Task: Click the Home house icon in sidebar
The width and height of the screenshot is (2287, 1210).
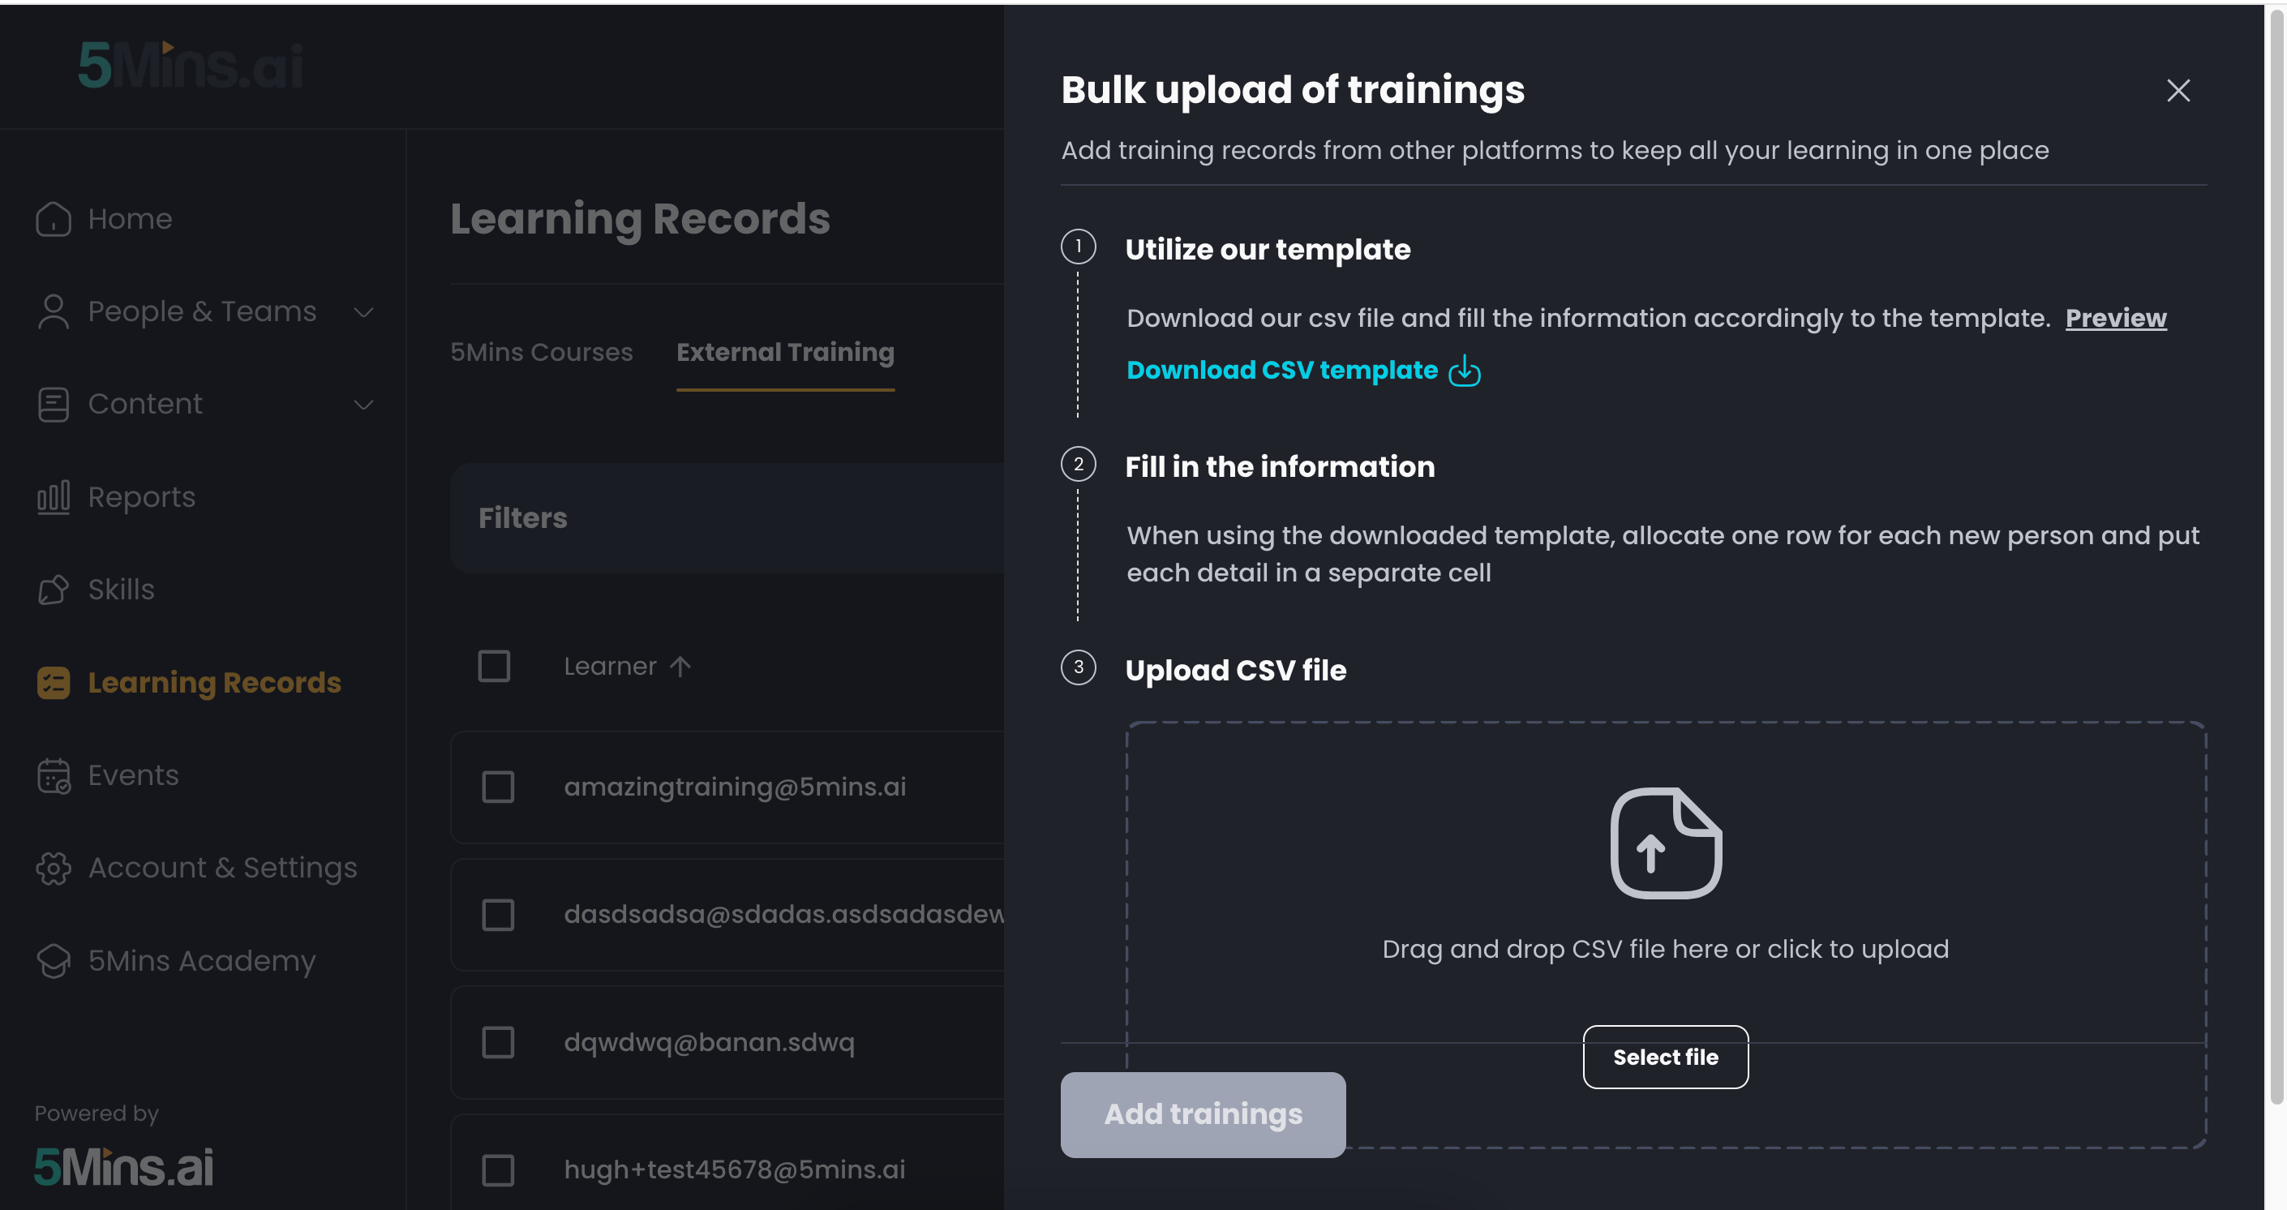Action: point(54,219)
